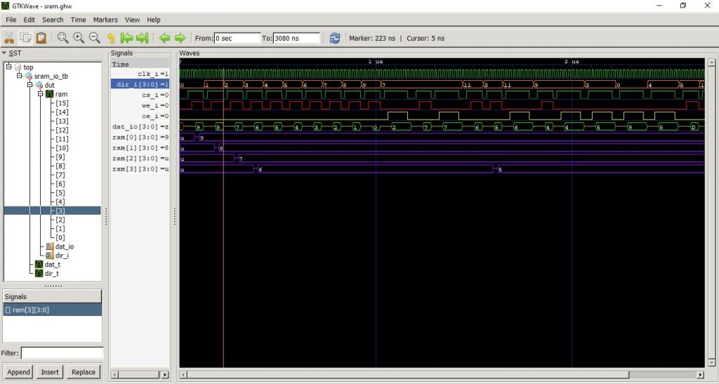Image resolution: width=719 pixels, height=384 pixels.
Task: Click the Filter text field
Action: point(62,353)
